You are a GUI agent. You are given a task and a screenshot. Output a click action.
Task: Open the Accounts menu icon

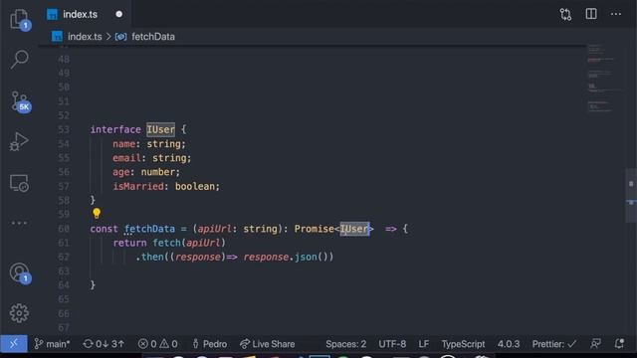[x=20, y=272]
